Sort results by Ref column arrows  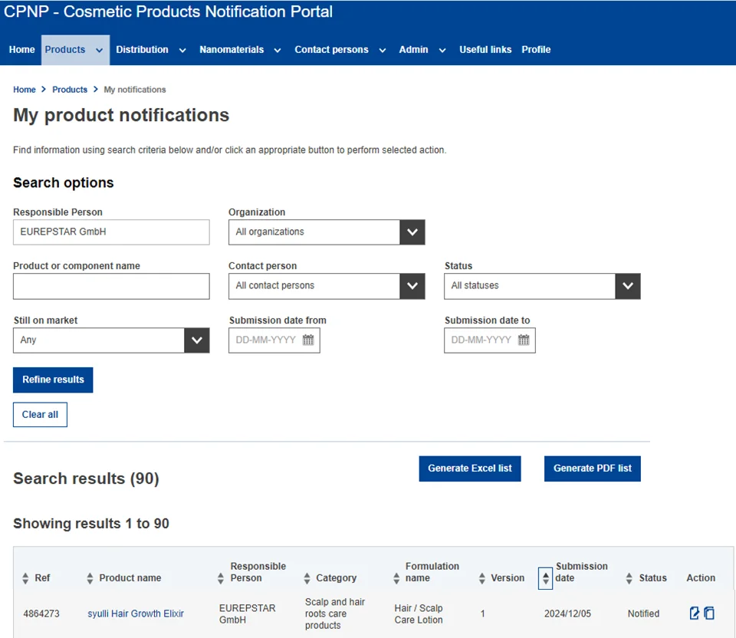pyautogui.click(x=26, y=578)
